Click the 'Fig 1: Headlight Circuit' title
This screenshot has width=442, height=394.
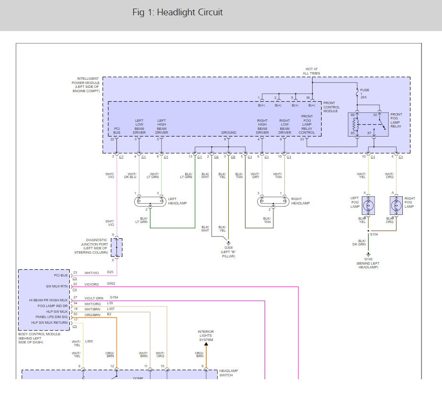click(178, 12)
